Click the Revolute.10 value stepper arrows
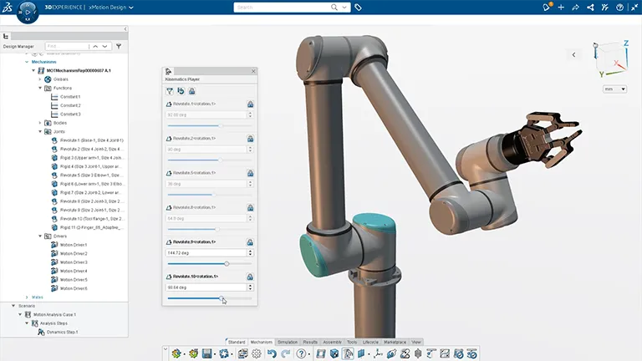This screenshot has width=642, height=361. click(x=250, y=287)
